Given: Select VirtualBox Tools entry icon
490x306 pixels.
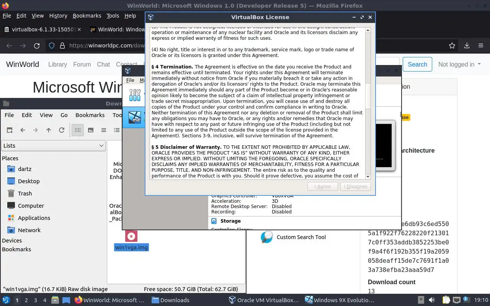Looking at the screenshot, I should 135,95.
